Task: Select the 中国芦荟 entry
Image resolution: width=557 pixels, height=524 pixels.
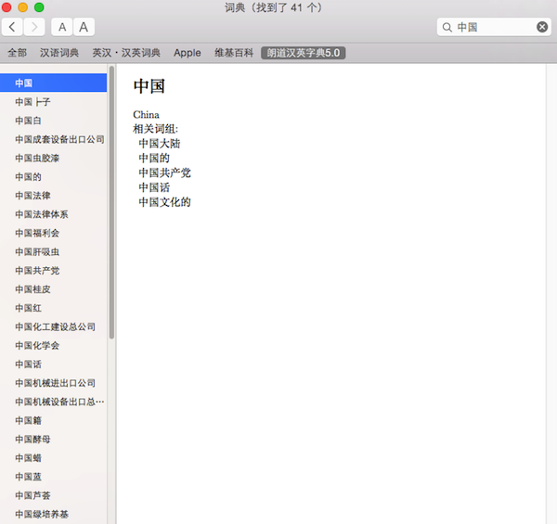Action: tap(53, 495)
